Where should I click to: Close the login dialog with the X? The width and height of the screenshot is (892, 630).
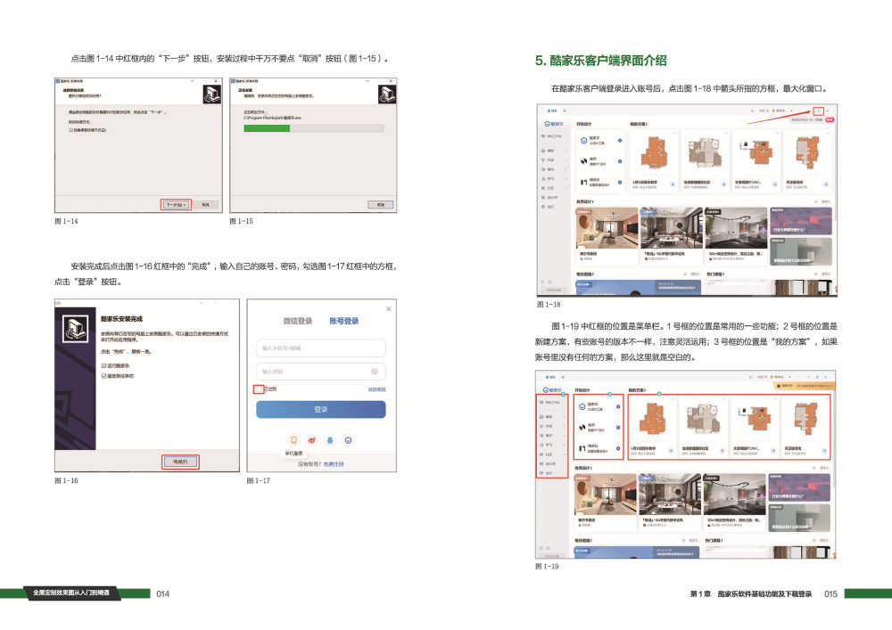click(x=389, y=309)
